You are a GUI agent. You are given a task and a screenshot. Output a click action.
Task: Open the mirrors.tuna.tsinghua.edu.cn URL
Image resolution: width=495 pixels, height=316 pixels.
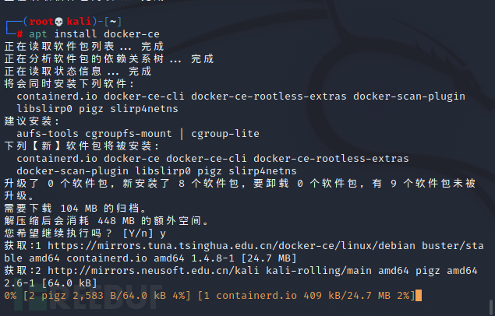coord(231,245)
